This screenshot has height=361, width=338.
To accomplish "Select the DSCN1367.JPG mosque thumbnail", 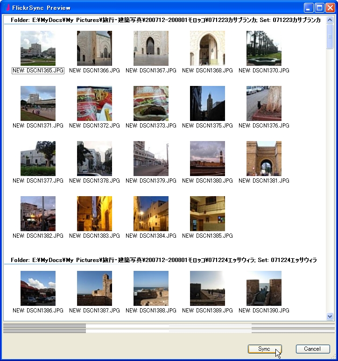I will (151, 49).
